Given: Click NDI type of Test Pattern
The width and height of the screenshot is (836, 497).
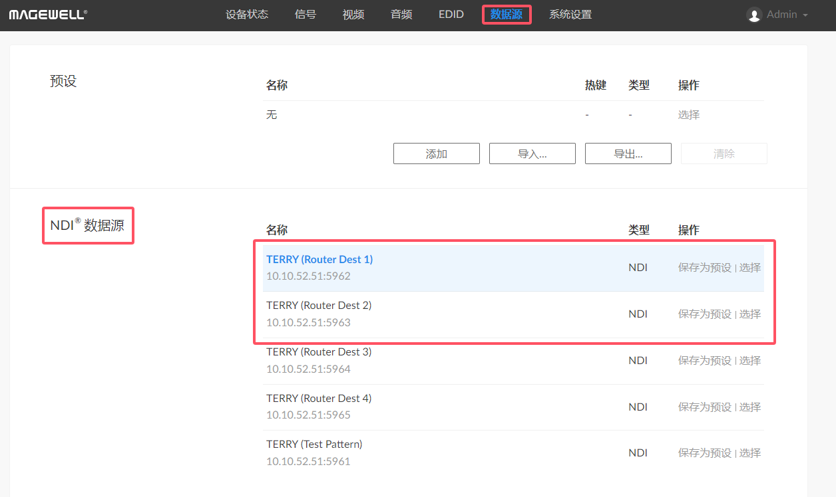Looking at the screenshot, I should click(x=638, y=453).
